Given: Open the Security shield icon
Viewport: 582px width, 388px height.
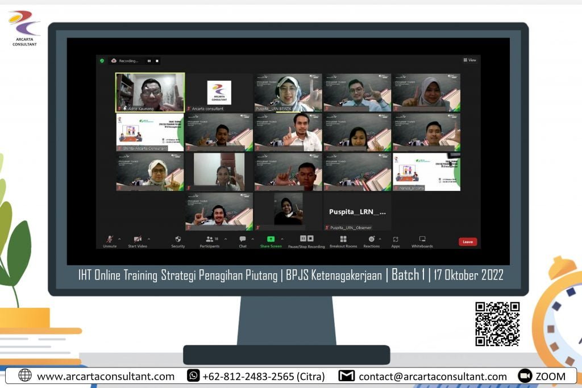Looking at the screenshot, I should [x=178, y=239].
